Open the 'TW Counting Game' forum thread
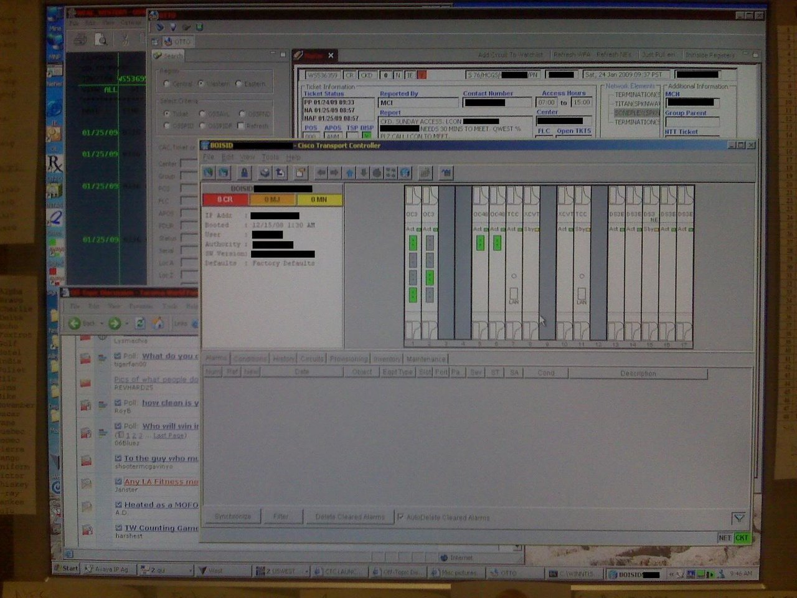 pos(161,528)
